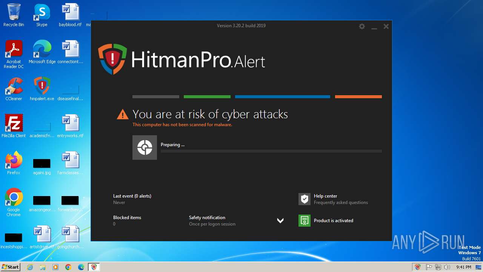Select the blue status bar tab
483x272 pixels.
click(x=283, y=97)
